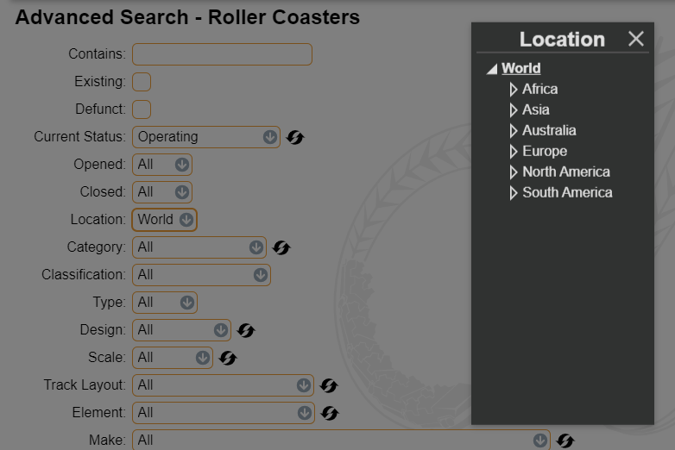Open the Closed year dropdown

tap(162, 192)
